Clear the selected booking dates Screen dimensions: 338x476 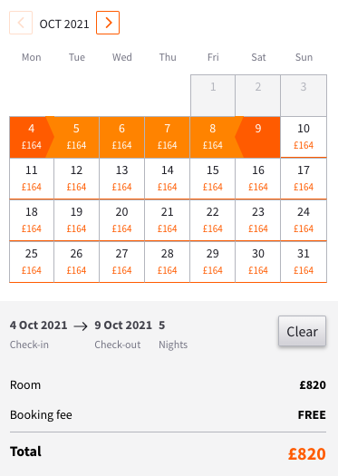302,331
